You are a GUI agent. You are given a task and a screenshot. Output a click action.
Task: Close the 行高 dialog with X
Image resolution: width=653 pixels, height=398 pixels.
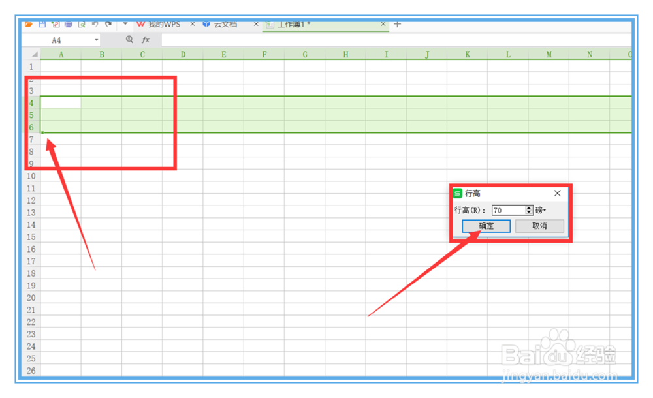pyautogui.click(x=557, y=193)
